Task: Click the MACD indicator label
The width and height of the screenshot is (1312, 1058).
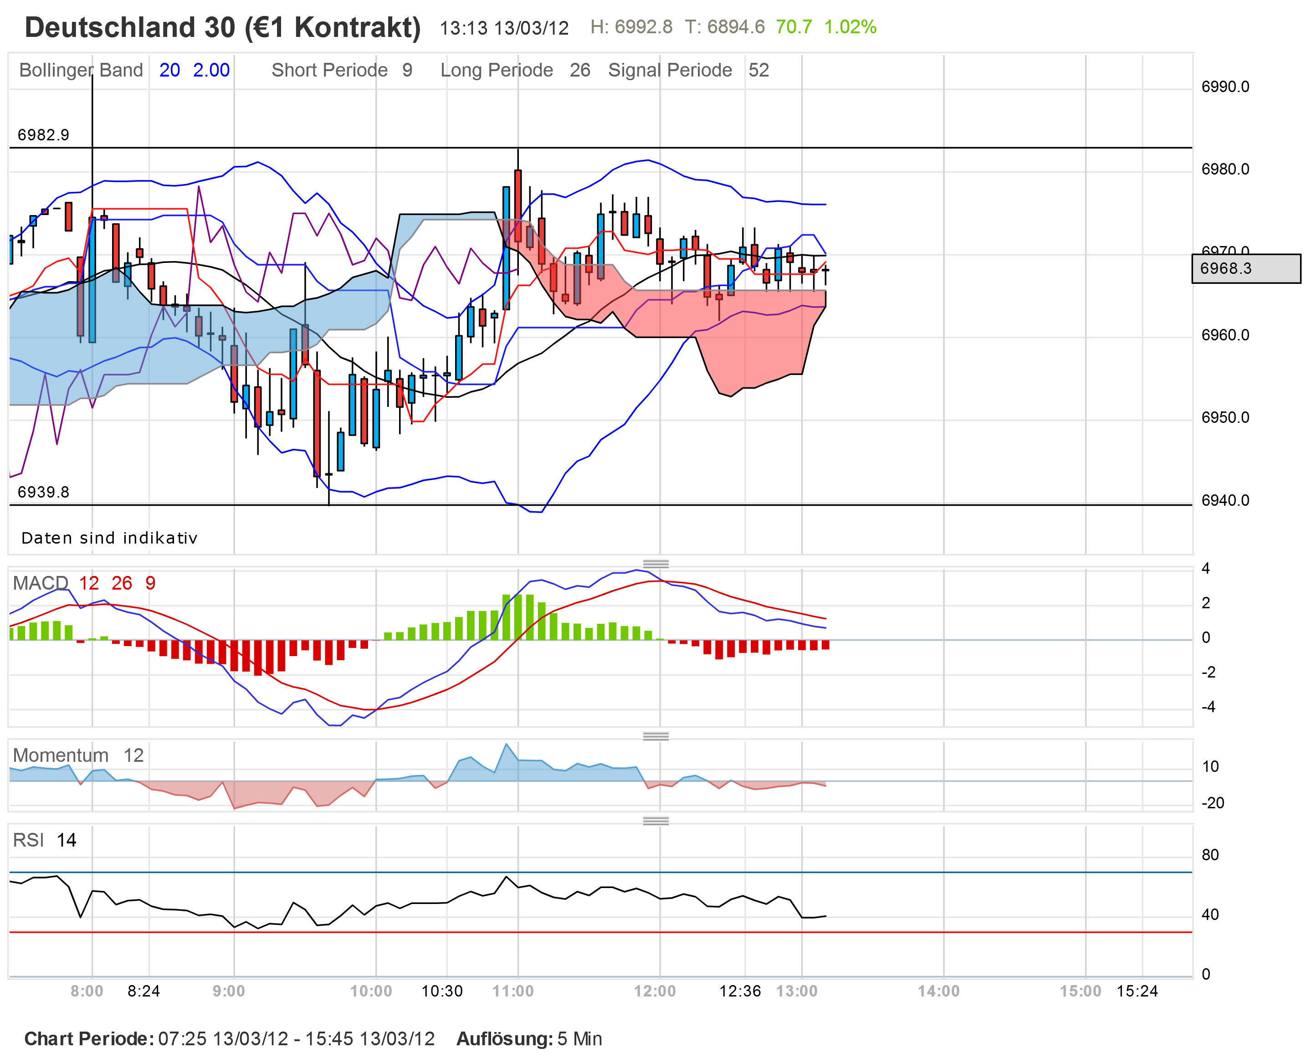Action: (x=40, y=583)
